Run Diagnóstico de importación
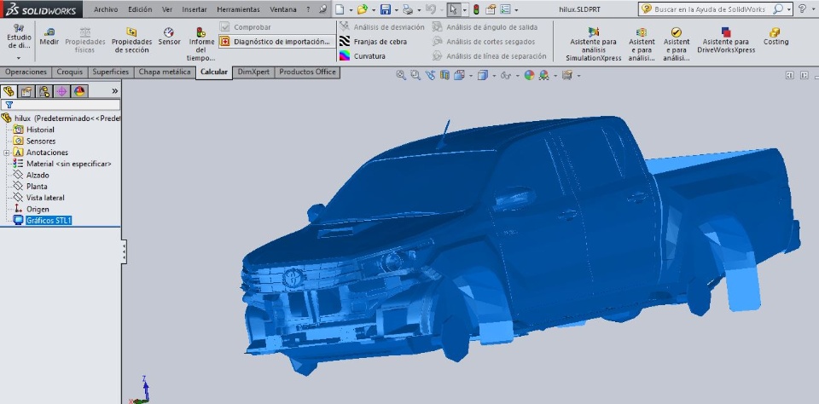This screenshot has width=819, height=404. (x=276, y=41)
